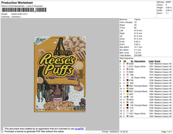Viewport: 173px width, 134px height.
Task: Click stitch count '642' in the stop sequence
Action: point(132,83)
